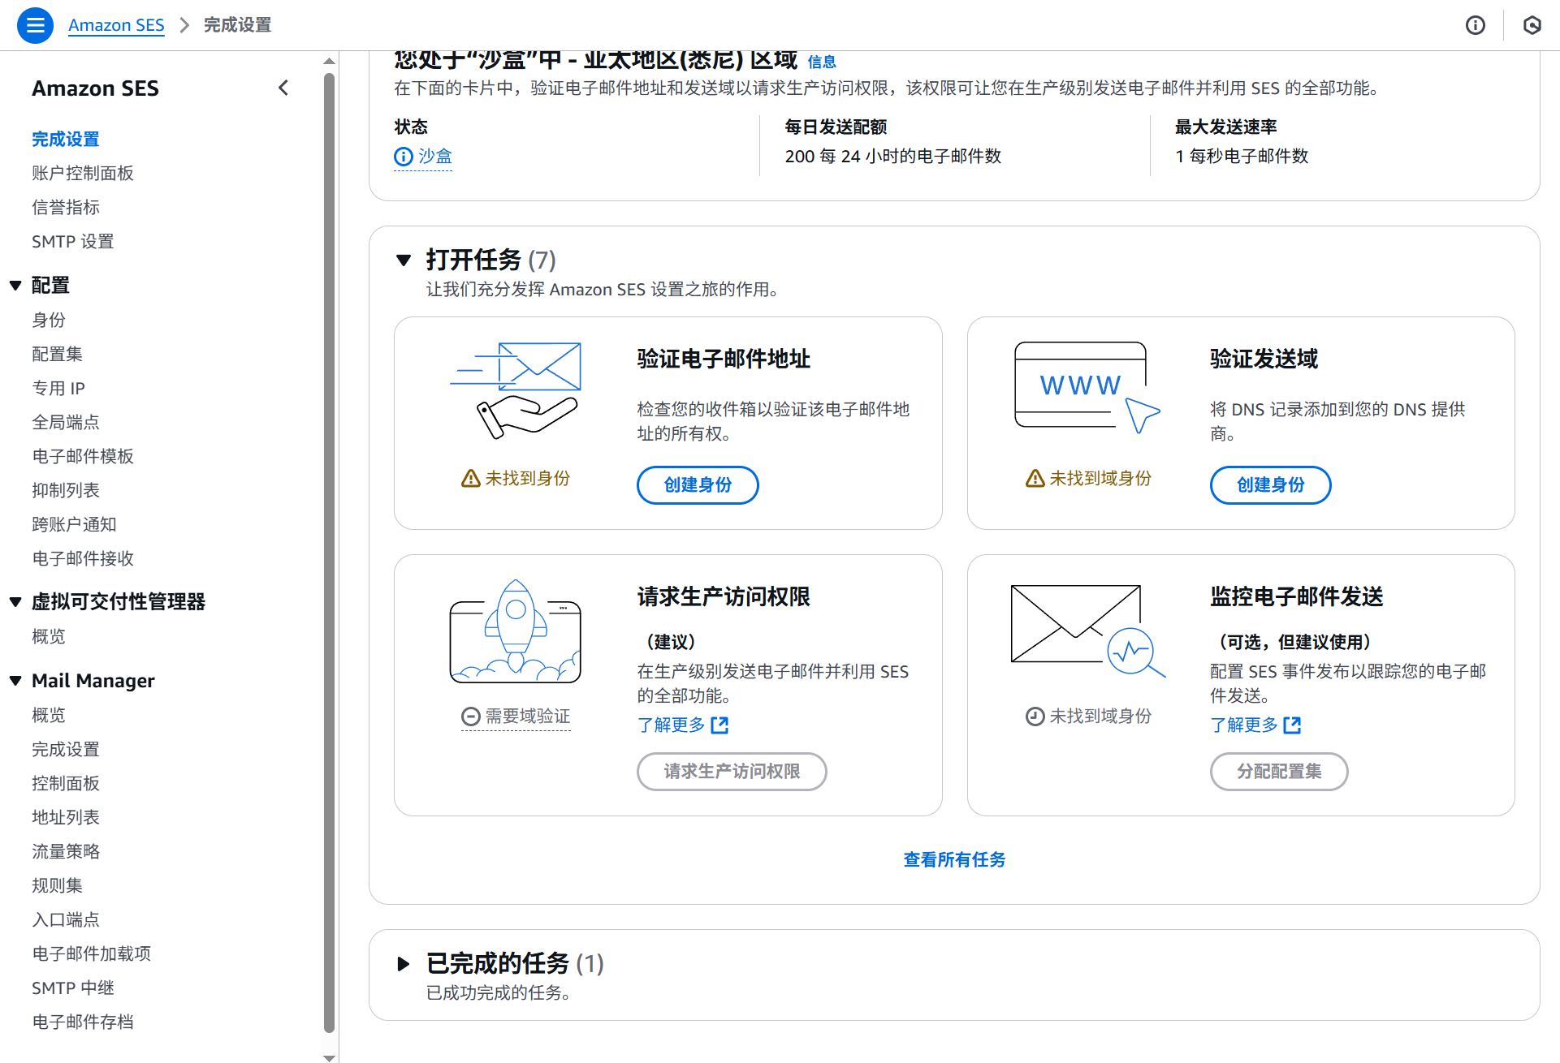Expand the 已完成的任务 section triangle
The height and width of the screenshot is (1063, 1560).
404,964
